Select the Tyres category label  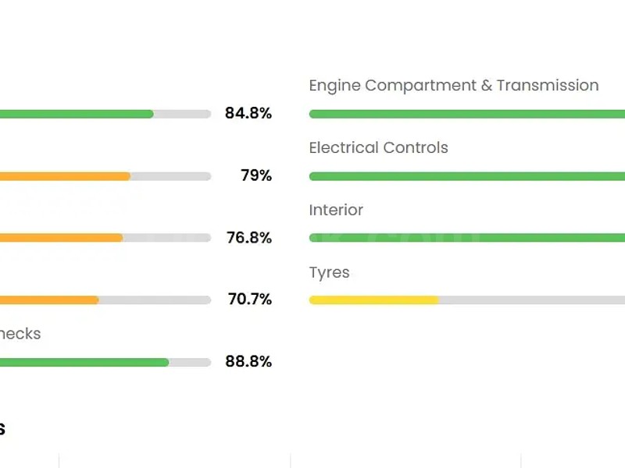329,273
